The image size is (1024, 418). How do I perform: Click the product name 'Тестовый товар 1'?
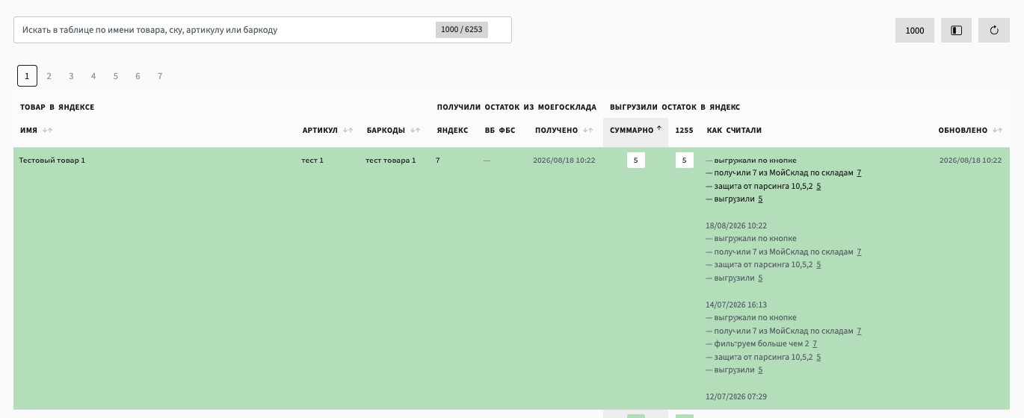(x=52, y=160)
